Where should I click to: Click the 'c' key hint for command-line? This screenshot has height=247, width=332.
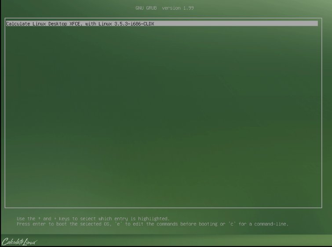(232, 224)
